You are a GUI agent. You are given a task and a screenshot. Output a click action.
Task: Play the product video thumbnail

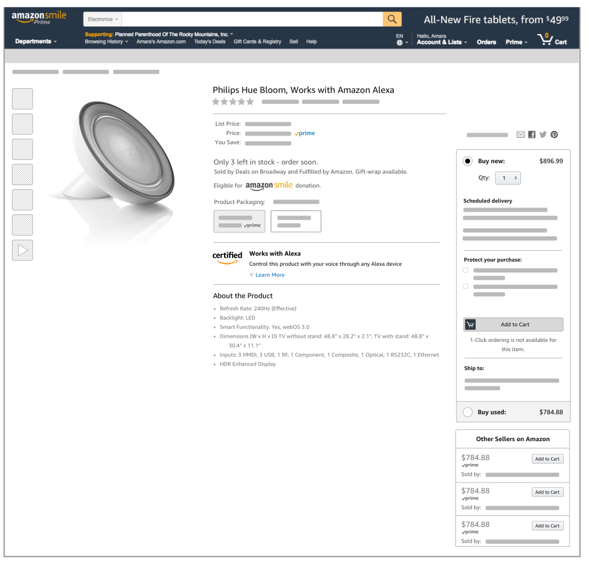click(22, 250)
